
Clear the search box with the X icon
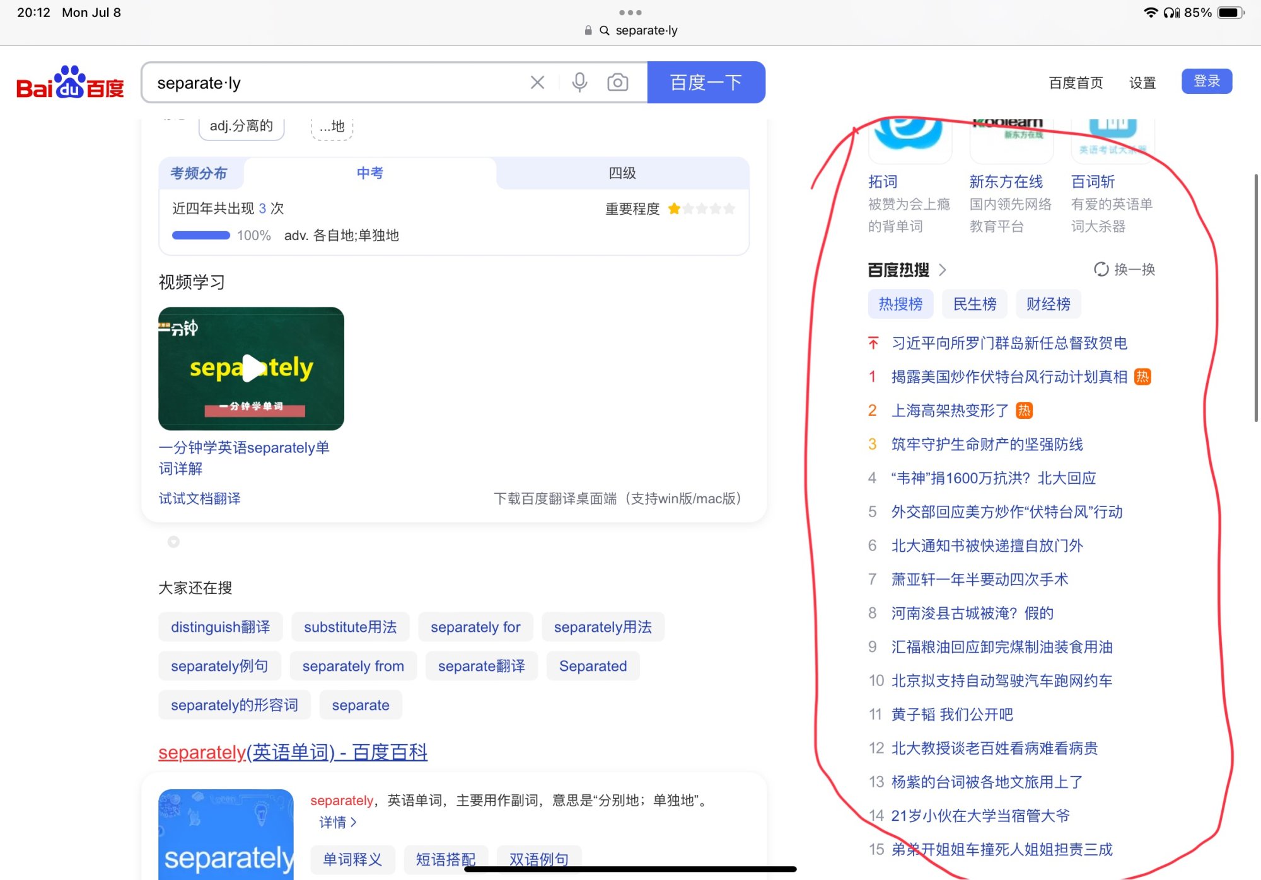537,83
